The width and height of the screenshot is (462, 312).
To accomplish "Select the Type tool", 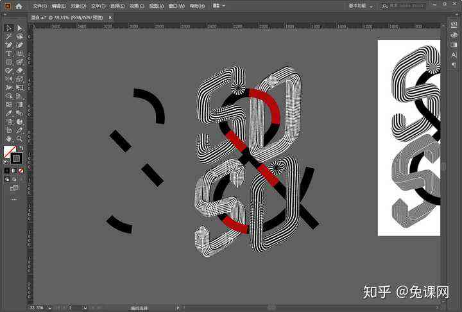I will 8,53.
